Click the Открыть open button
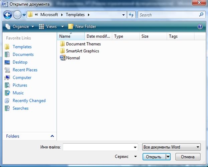Image resolution: width=208 pixels, height=167 pixels. pos(154,157)
